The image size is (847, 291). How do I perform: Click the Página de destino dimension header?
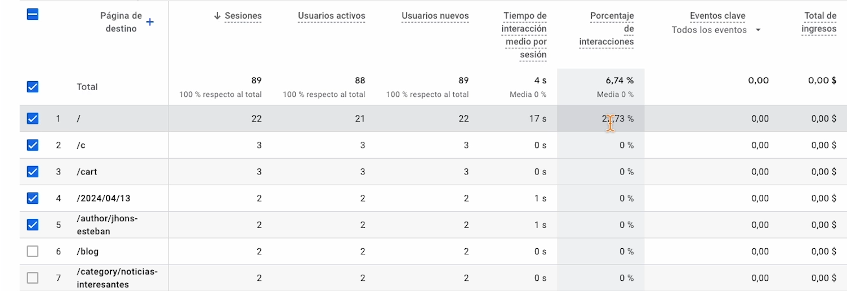121,23
